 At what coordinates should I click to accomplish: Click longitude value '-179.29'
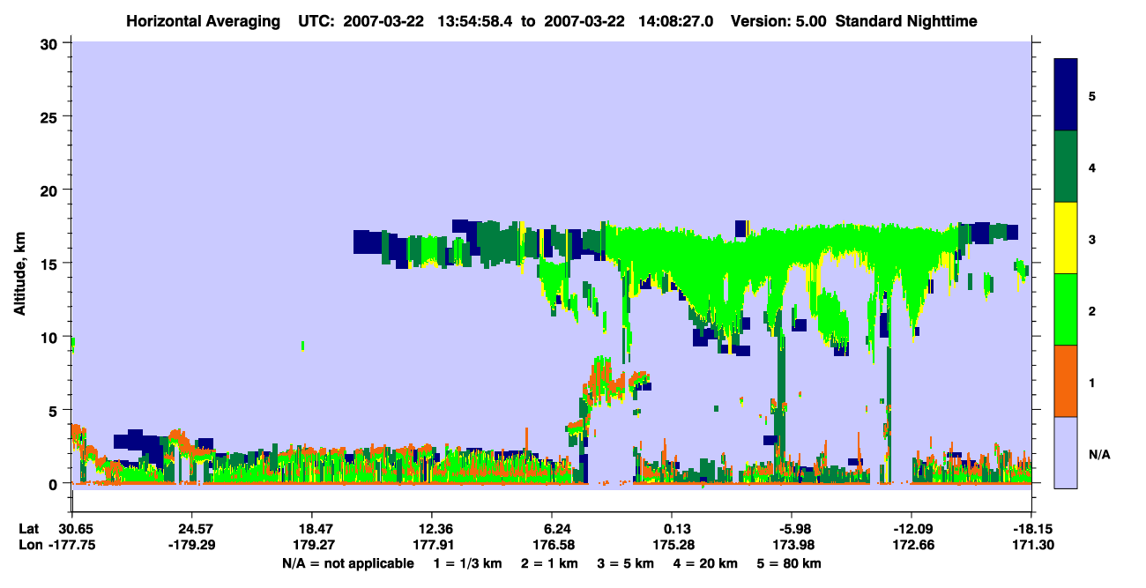(191, 546)
